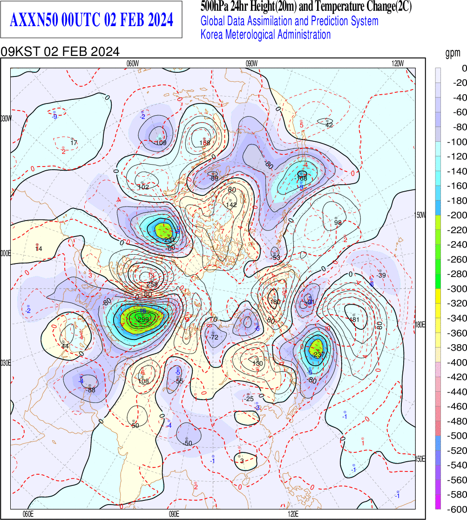The image size is (467, 520).
Task: Click the -231 height minimum value
Action: point(169,240)
